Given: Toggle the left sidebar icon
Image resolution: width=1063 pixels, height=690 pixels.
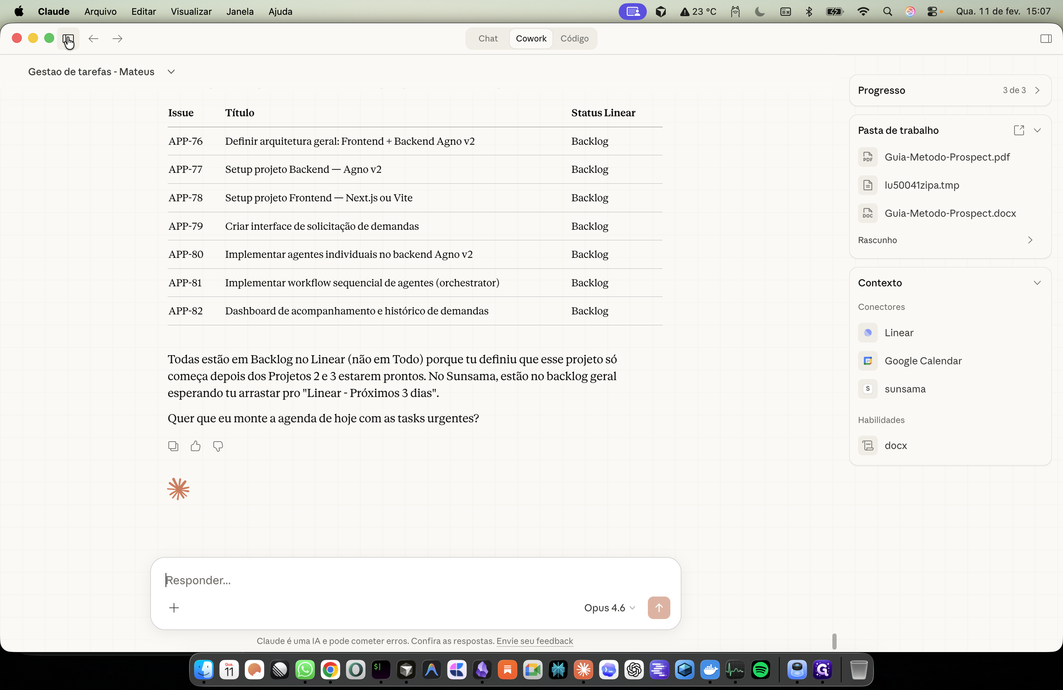Looking at the screenshot, I should [68, 38].
